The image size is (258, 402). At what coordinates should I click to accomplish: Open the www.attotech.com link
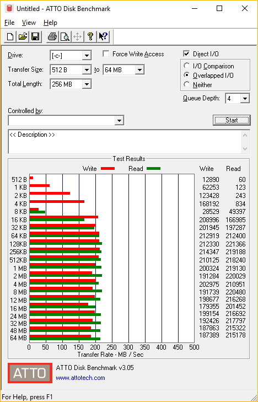click(80, 378)
